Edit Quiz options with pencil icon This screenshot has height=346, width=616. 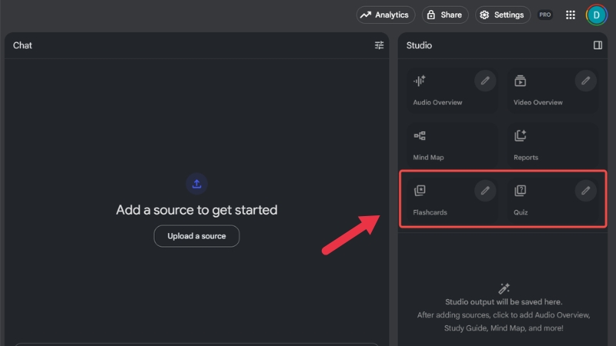pyautogui.click(x=586, y=191)
